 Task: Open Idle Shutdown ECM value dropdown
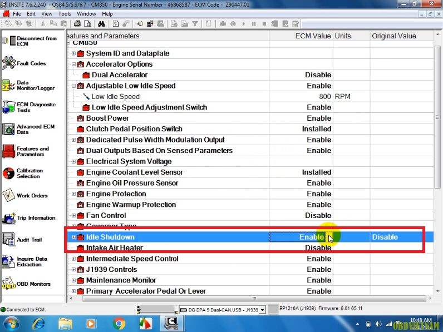point(329,237)
